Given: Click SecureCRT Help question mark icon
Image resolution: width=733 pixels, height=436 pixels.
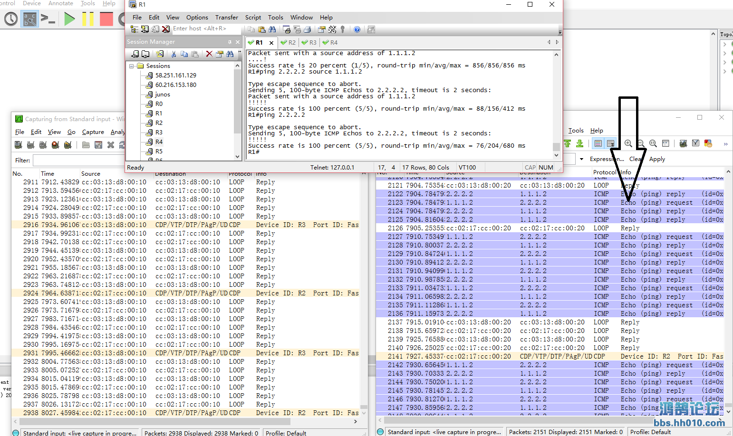Looking at the screenshot, I should [x=357, y=29].
